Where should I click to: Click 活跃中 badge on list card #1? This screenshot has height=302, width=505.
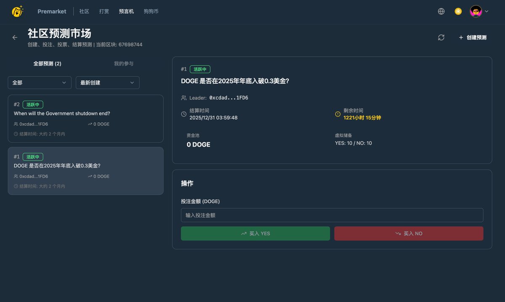(33, 157)
